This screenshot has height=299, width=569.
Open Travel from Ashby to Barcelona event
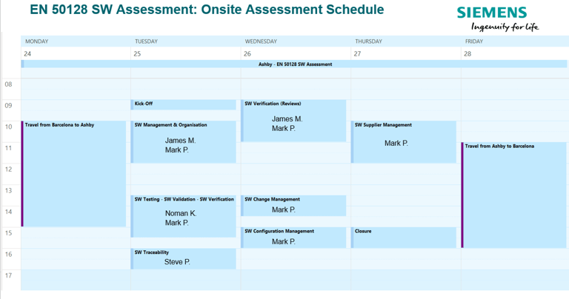pos(513,195)
